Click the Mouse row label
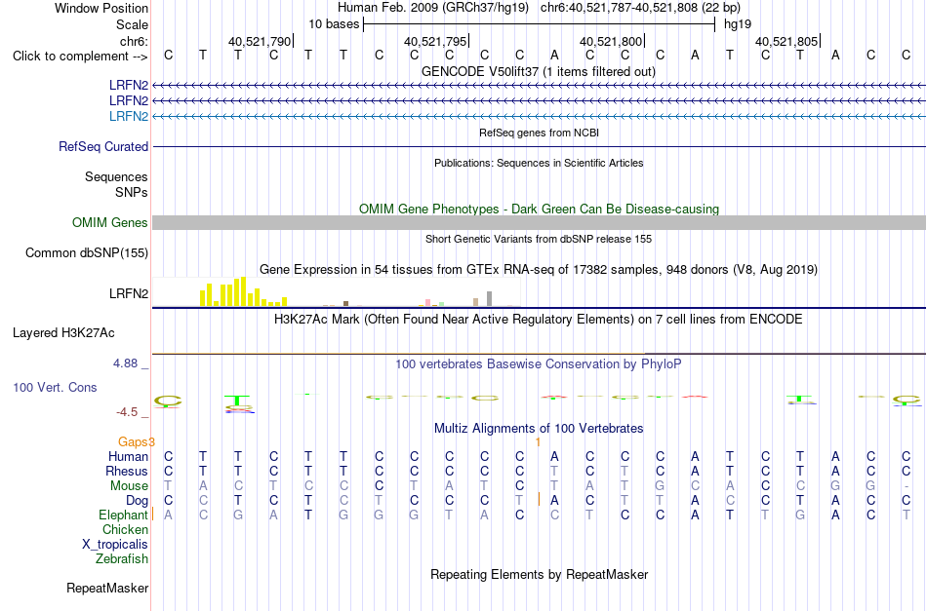 (129, 486)
